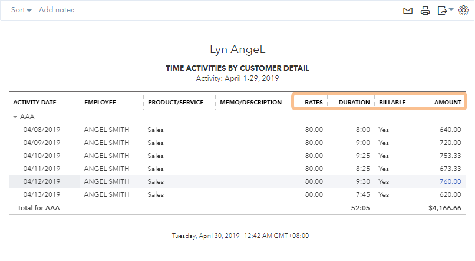Select the PRODUCT/SERVICE column header
Image resolution: width=475 pixels, height=261 pixels.
click(176, 103)
